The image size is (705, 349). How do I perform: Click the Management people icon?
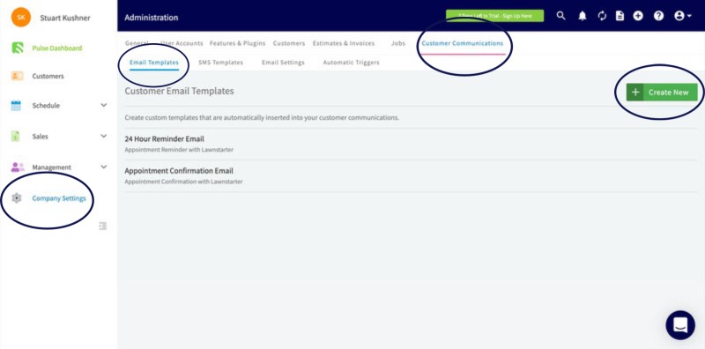click(x=18, y=167)
